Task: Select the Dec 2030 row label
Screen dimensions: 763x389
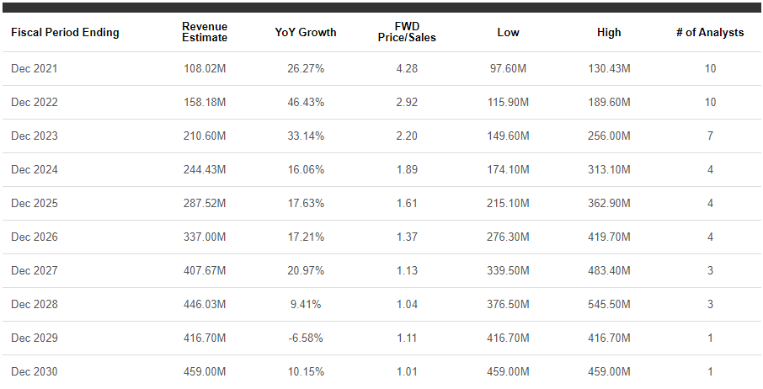Action: [30, 372]
